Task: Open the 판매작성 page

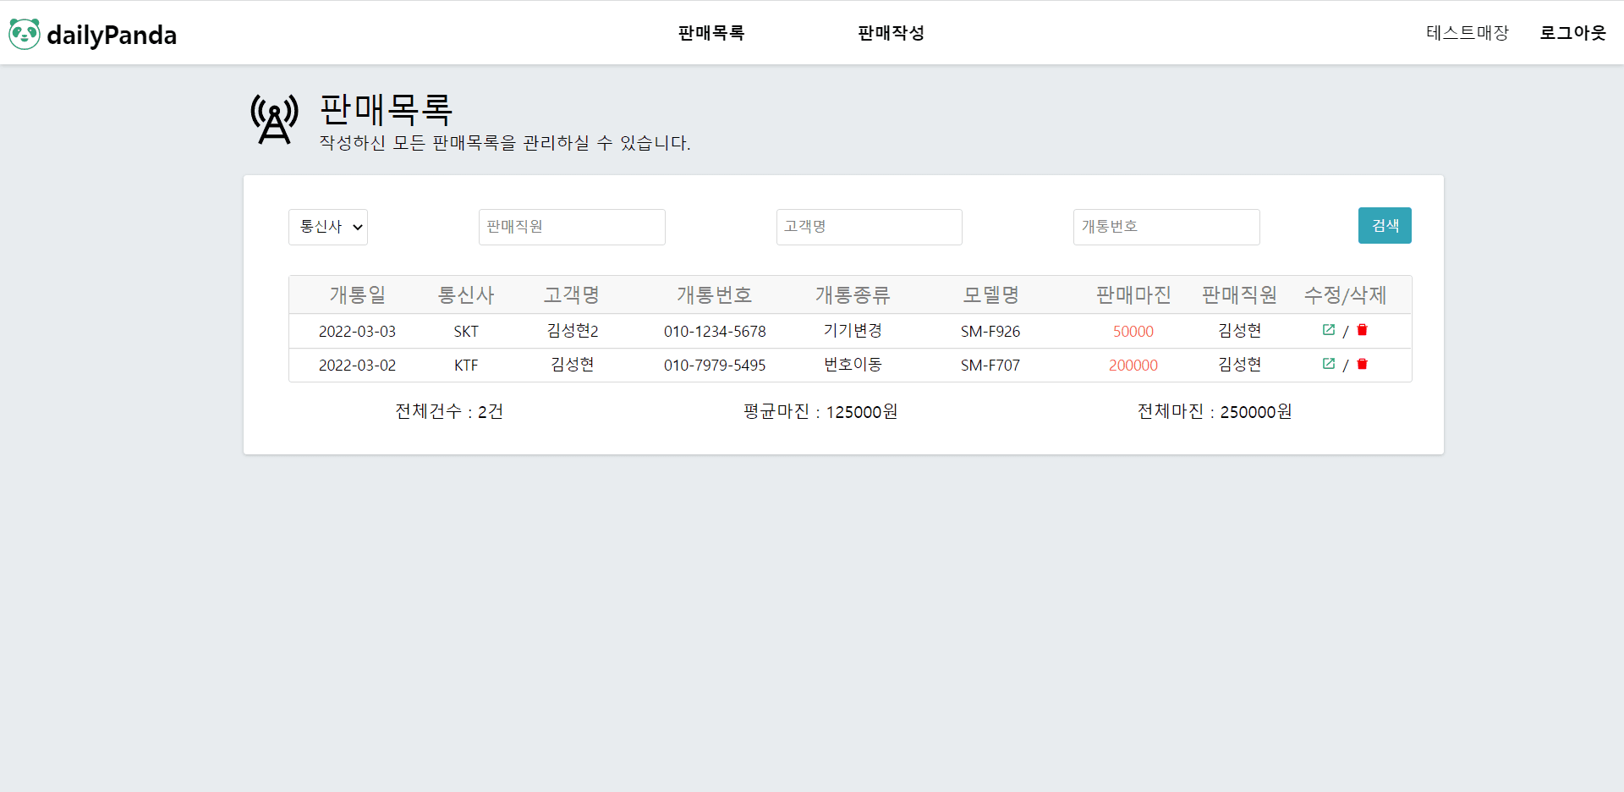Action: pos(890,33)
